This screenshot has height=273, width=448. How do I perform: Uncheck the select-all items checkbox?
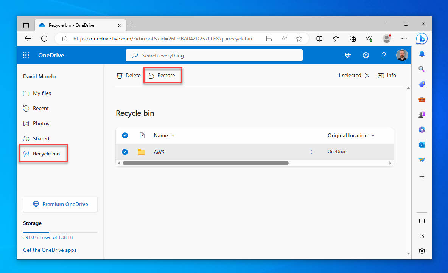tap(125, 135)
